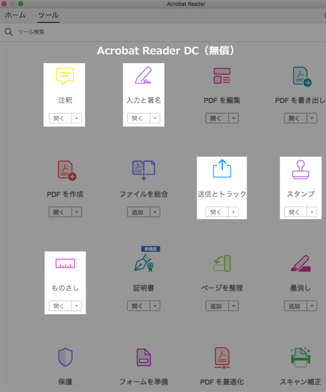Expand the dropdown arrow beside 入力と署名 開く
This screenshot has height=392, width=326.
tap(155, 118)
